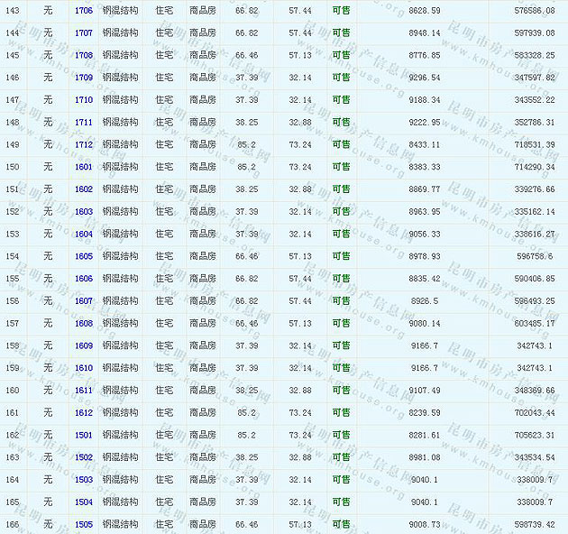Select room number 1603
The width and height of the screenshot is (568, 534).
coord(83,212)
